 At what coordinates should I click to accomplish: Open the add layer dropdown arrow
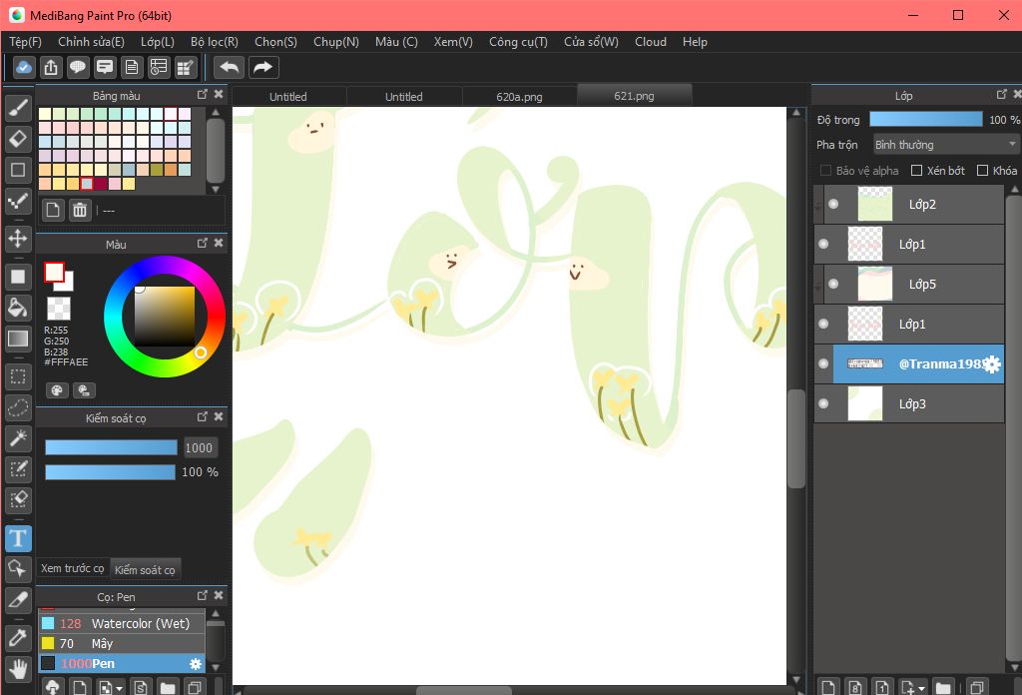tap(921, 688)
